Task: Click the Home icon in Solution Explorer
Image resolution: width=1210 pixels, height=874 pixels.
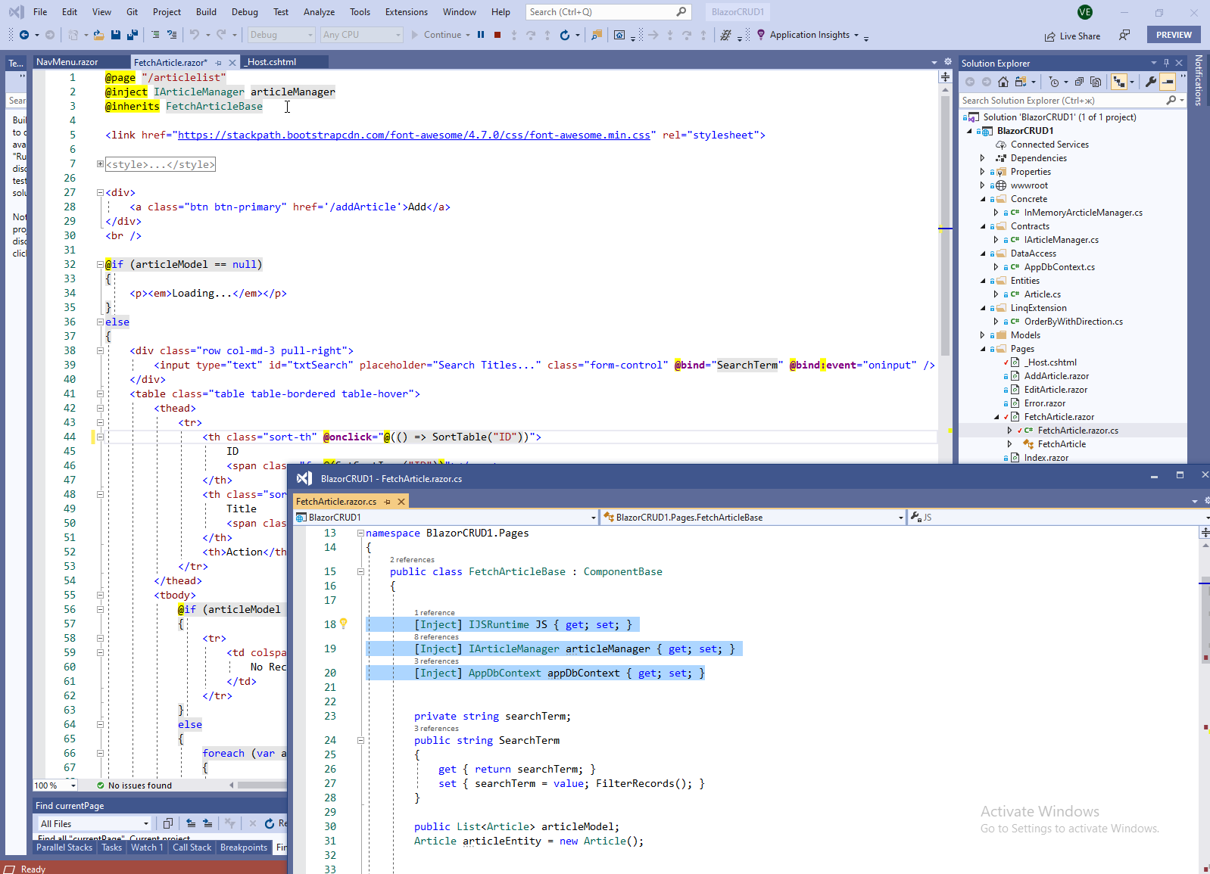Action: (1003, 82)
